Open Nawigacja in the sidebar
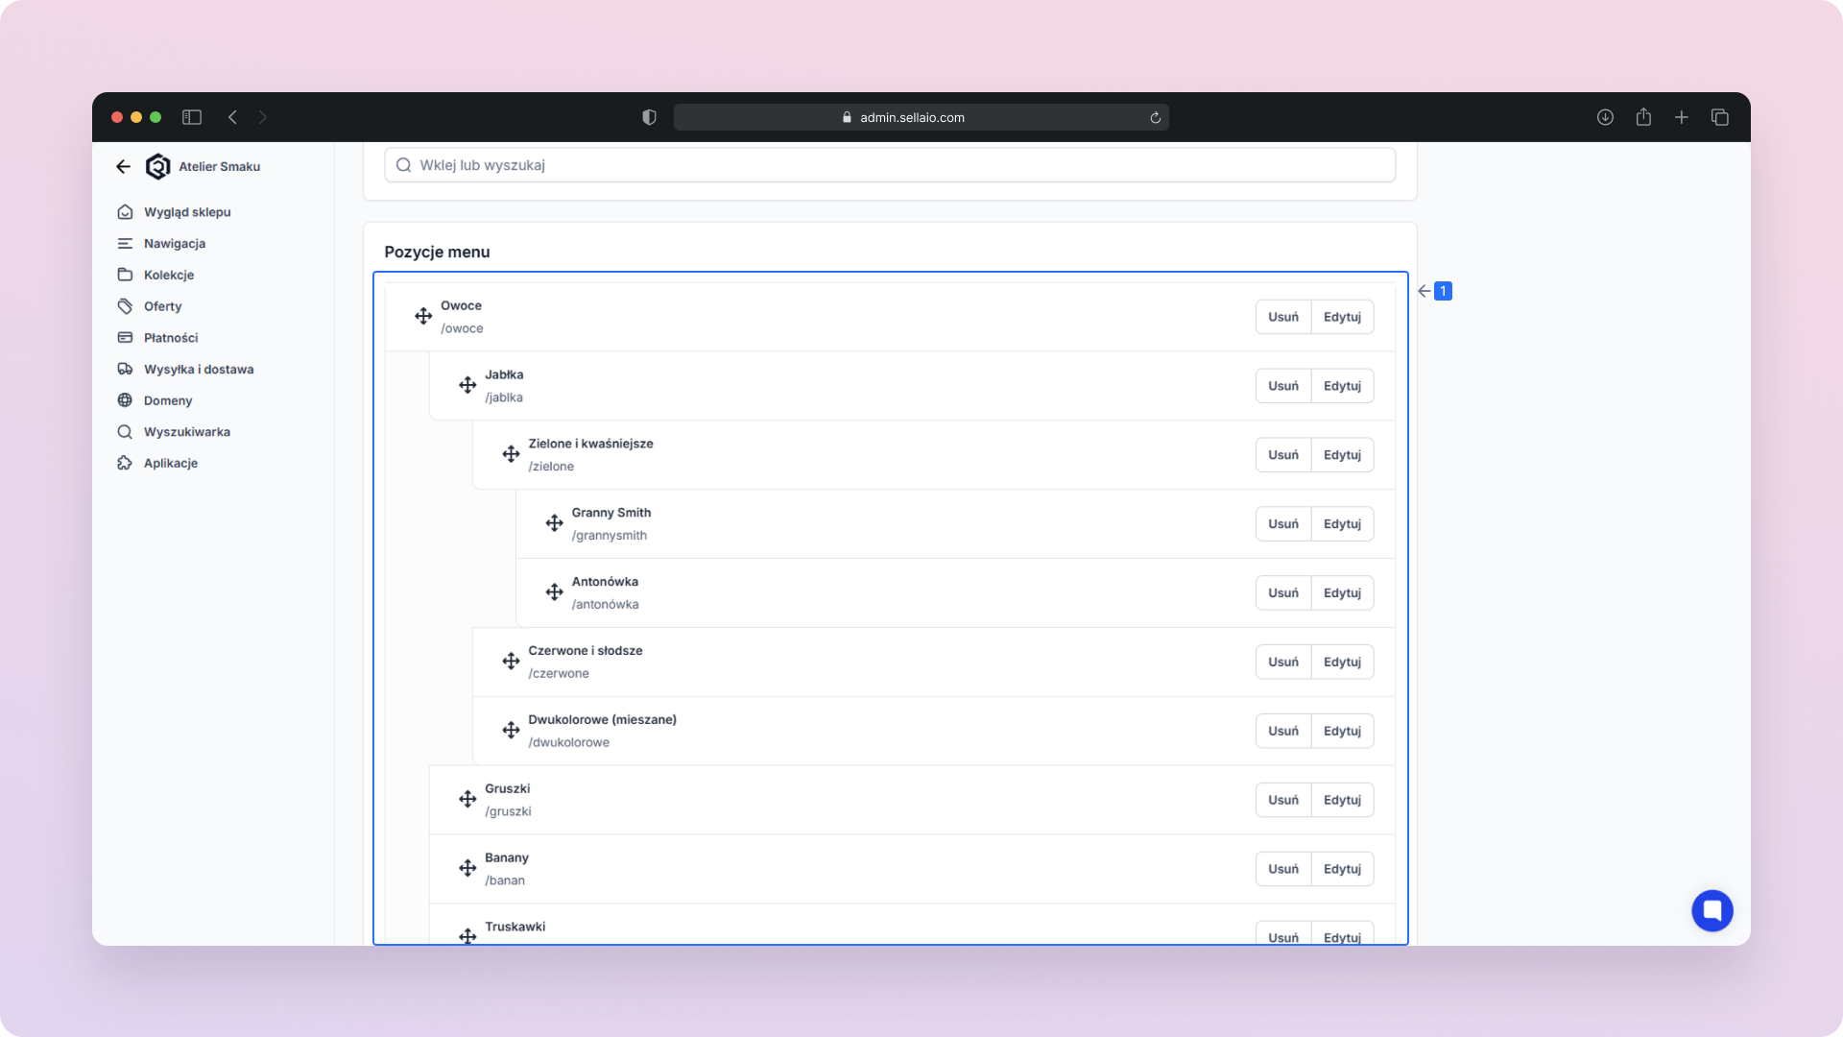This screenshot has width=1843, height=1037. [x=174, y=243]
